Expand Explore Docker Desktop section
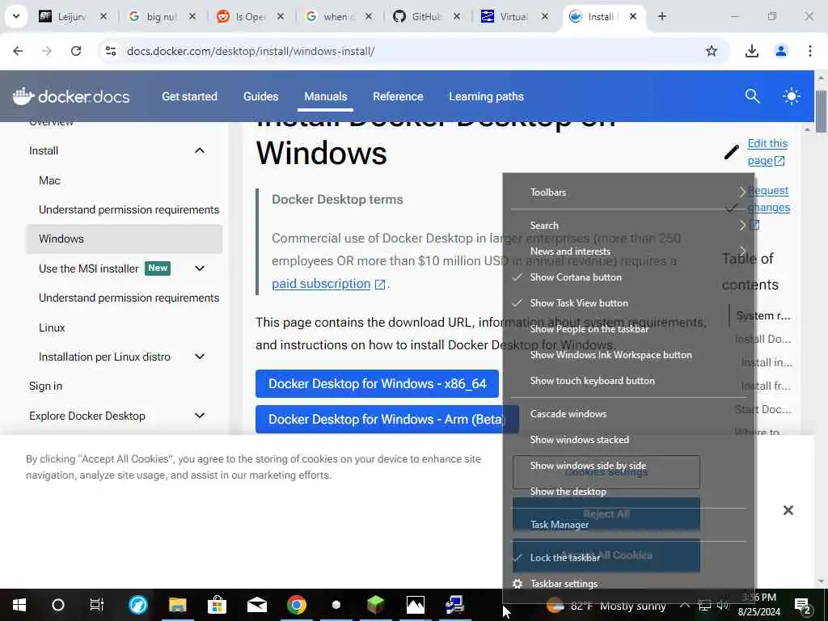The width and height of the screenshot is (828, 621). 200,416
